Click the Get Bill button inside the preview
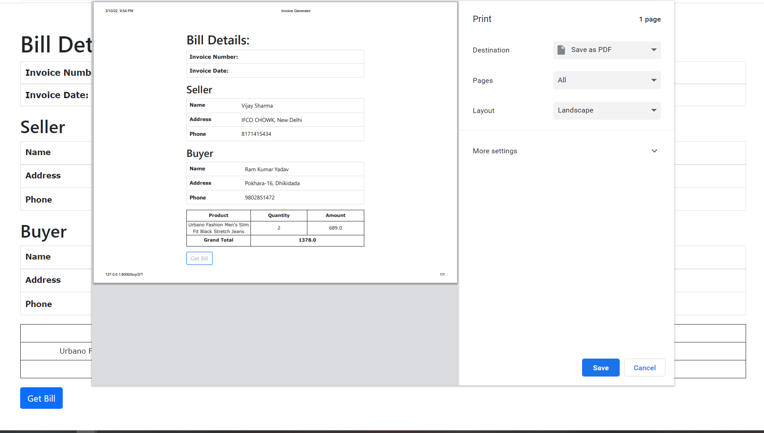The image size is (764, 433). 199,258
